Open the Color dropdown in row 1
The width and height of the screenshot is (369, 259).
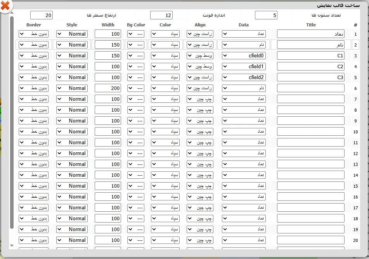coord(165,34)
